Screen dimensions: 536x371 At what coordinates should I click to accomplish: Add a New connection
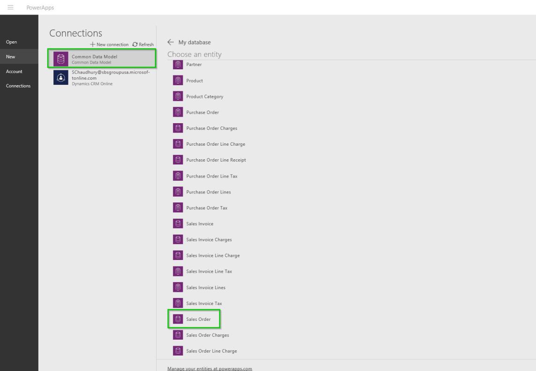[109, 45]
